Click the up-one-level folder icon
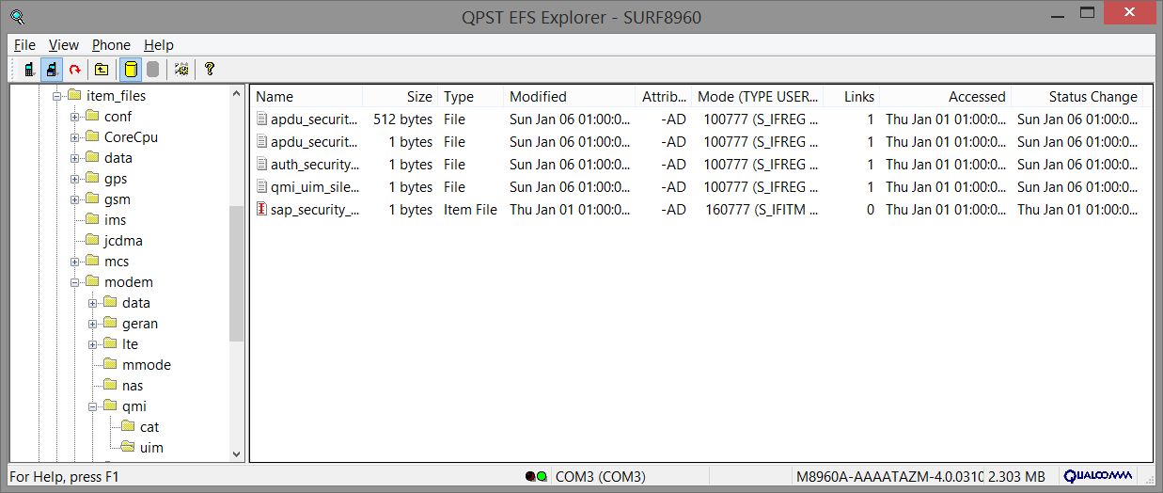Screen dimensions: 1163x493 pos(102,69)
